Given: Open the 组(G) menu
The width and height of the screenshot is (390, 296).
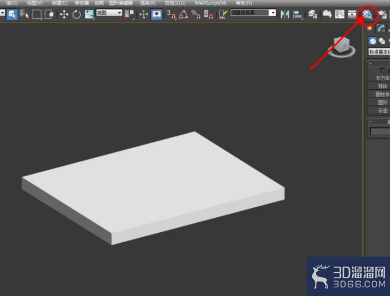Looking at the screenshot, I should (x=12, y=3).
